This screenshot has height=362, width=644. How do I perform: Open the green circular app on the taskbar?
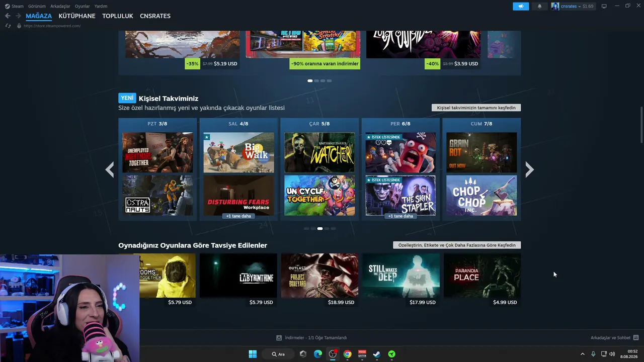pos(391,354)
